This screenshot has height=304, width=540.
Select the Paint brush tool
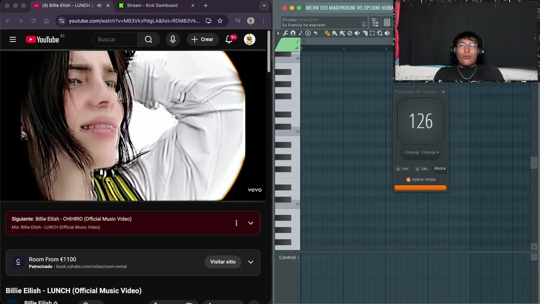click(335, 33)
